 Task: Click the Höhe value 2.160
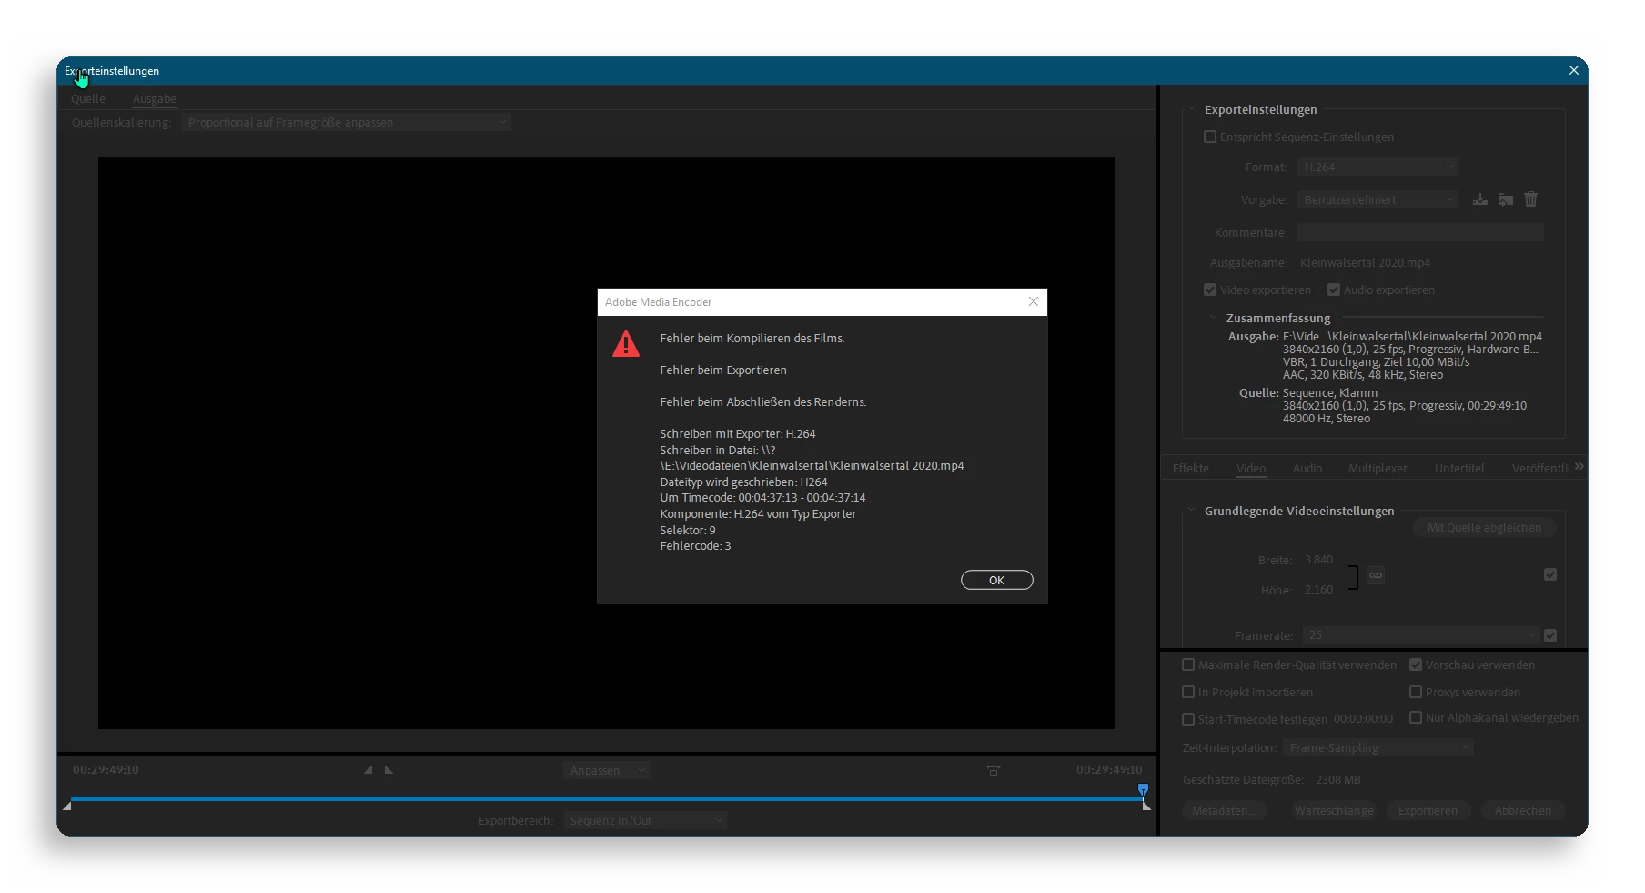(x=1318, y=590)
